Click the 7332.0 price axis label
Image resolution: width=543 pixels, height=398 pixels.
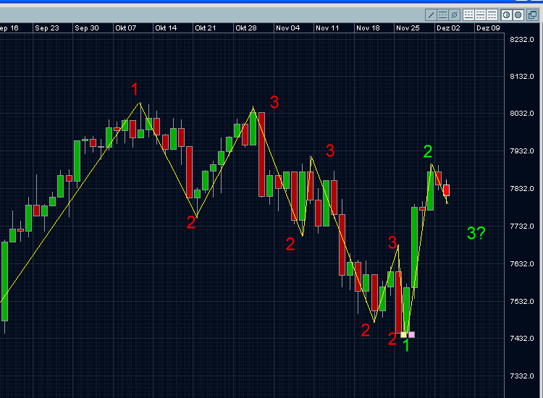click(522, 376)
